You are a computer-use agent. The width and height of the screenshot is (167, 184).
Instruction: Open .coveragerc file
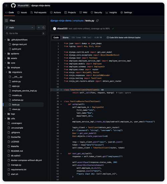(16, 123)
